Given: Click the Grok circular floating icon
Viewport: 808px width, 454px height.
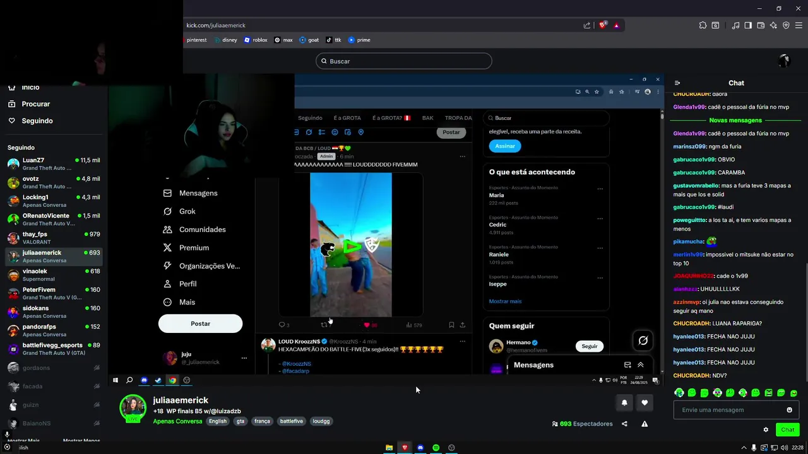Looking at the screenshot, I should (643, 340).
